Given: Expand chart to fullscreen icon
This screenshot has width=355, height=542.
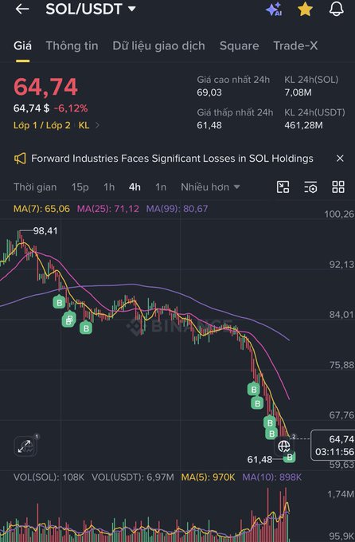Looking at the screenshot, I should click(x=25, y=446).
